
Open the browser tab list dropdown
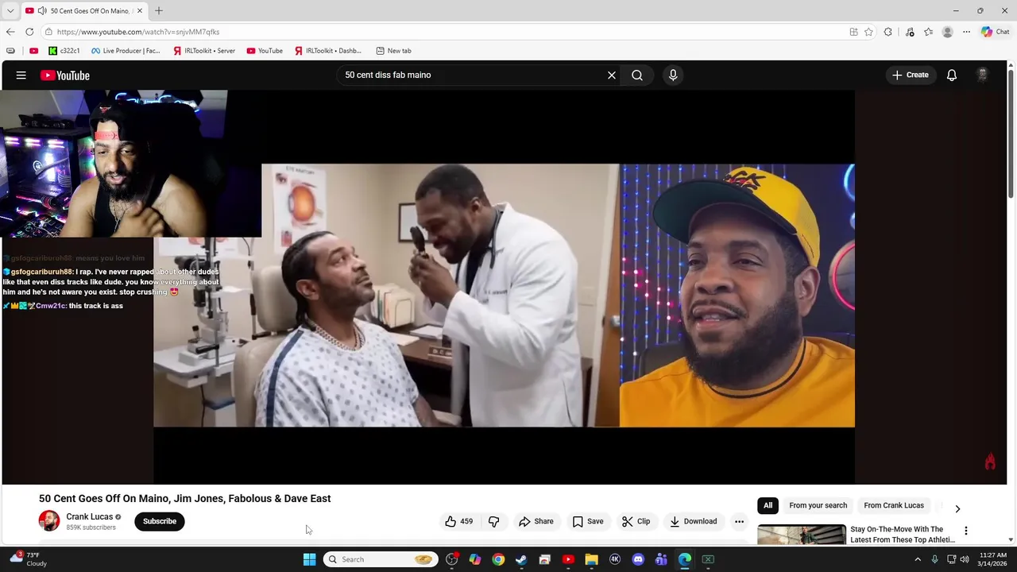coord(10,10)
